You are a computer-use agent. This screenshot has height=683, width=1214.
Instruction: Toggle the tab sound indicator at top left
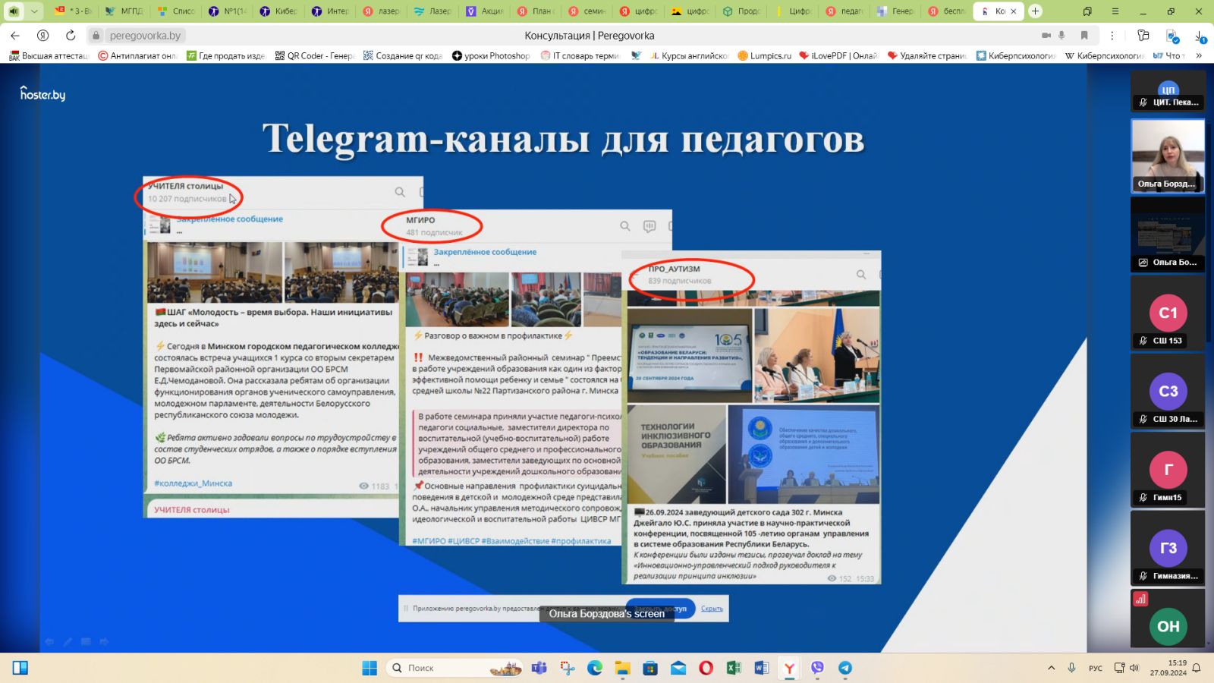13,11
